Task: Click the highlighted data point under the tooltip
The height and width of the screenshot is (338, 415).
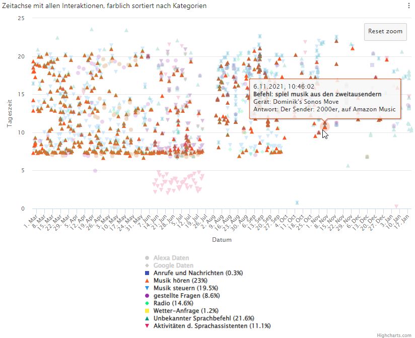Action: coord(325,127)
